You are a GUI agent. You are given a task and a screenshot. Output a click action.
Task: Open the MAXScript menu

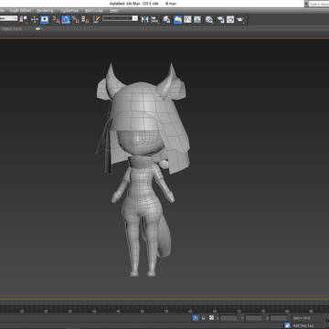(94, 11)
